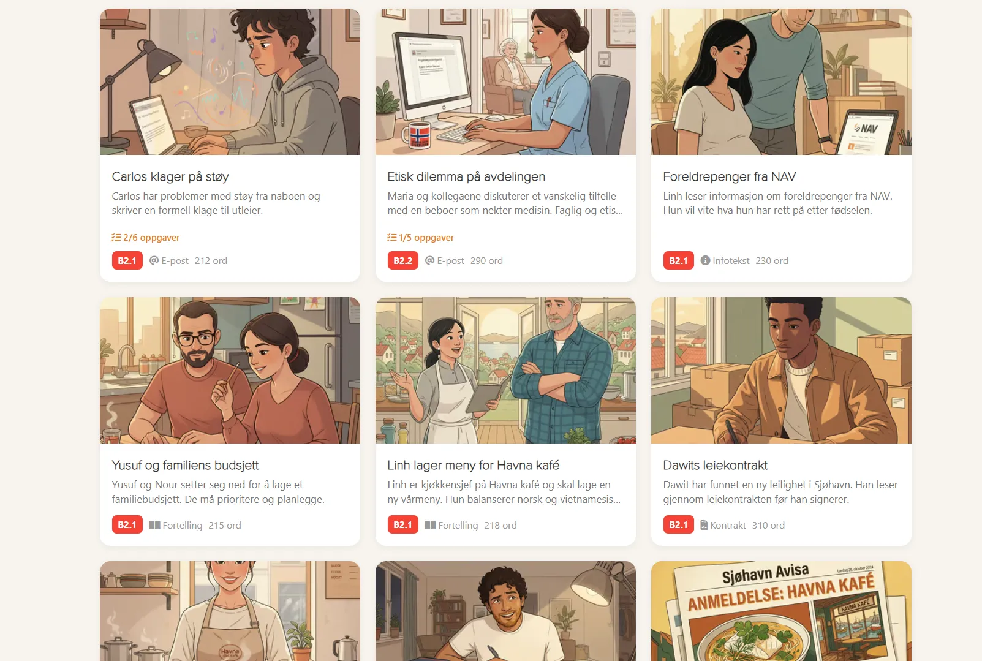Select the Sjøhavn Avisa newspaper thumbnail
This screenshot has width=982, height=661.
point(781,611)
